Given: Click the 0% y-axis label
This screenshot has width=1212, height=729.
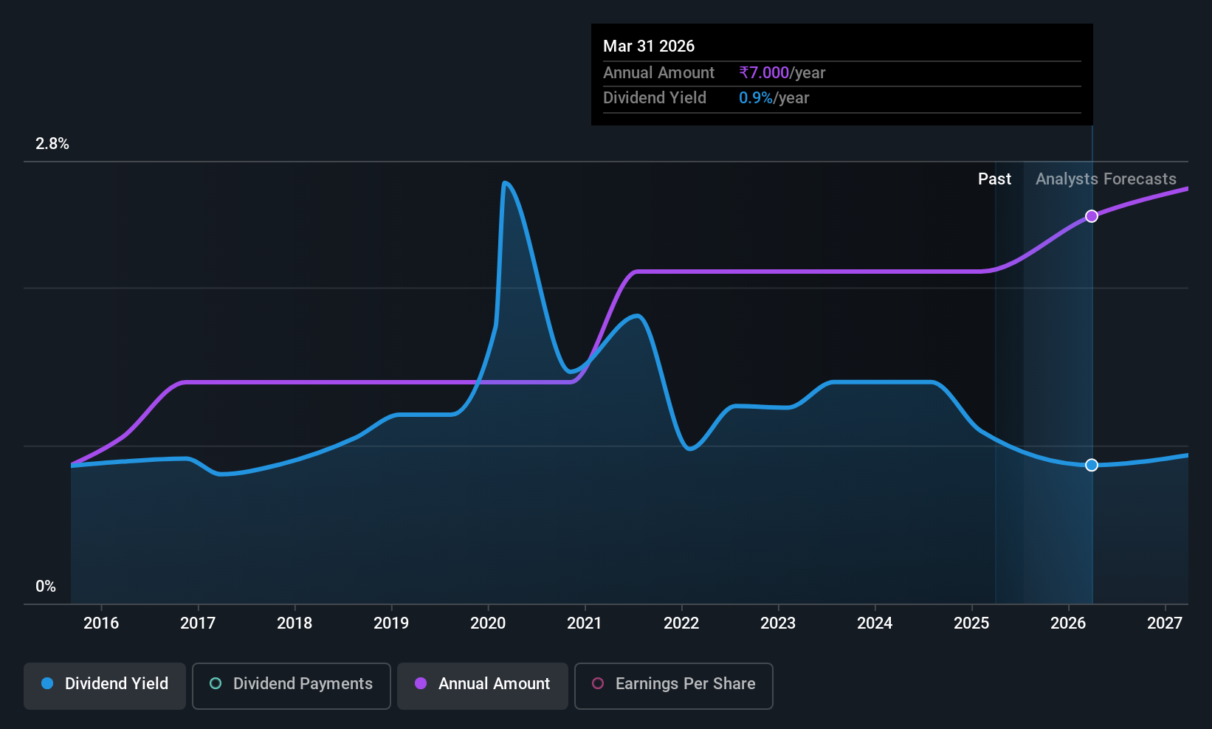Looking at the screenshot, I should pos(46,587).
